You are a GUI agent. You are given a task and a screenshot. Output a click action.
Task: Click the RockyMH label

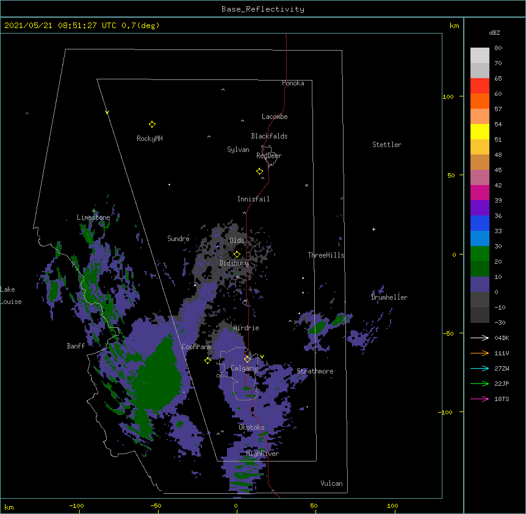(x=150, y=139)
